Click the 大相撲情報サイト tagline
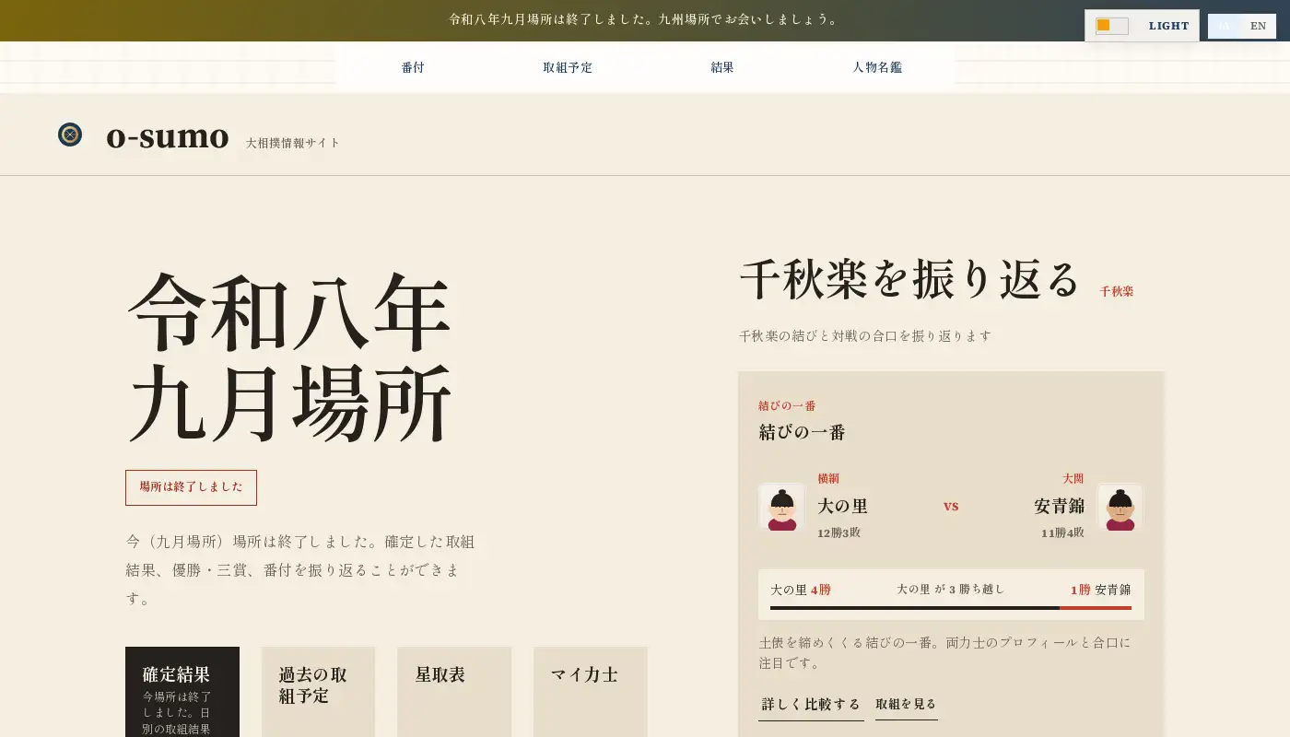The height and width of the screenshot is (737, 1290). tap(293, 143)
